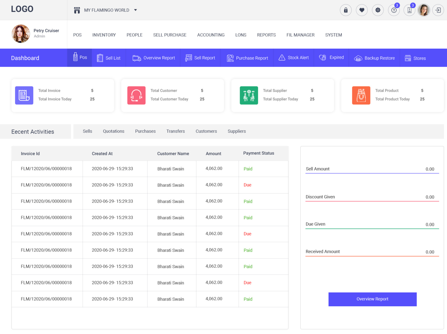Open the PEOPLE menu
Screen dimensions: 447x334
coord(134,35)
